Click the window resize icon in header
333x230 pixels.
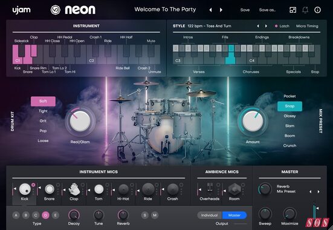coord(293,10)
